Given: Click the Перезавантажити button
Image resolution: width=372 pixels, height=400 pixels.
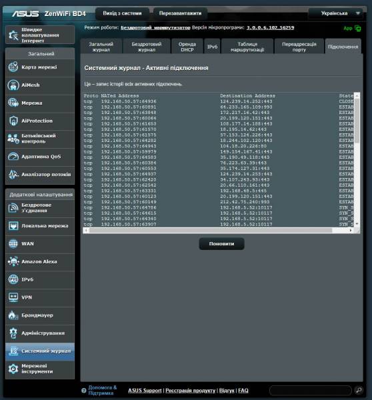Looking at the screenshot, I should (x=180, y=13).
